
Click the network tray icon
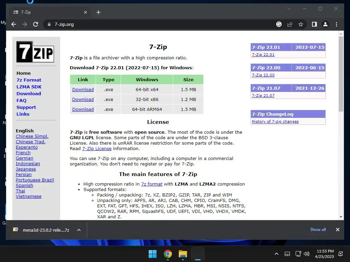(298, 254)
